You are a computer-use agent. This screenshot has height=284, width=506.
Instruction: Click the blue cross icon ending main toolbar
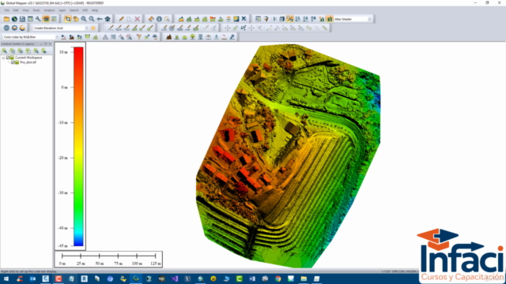[244, 19]
